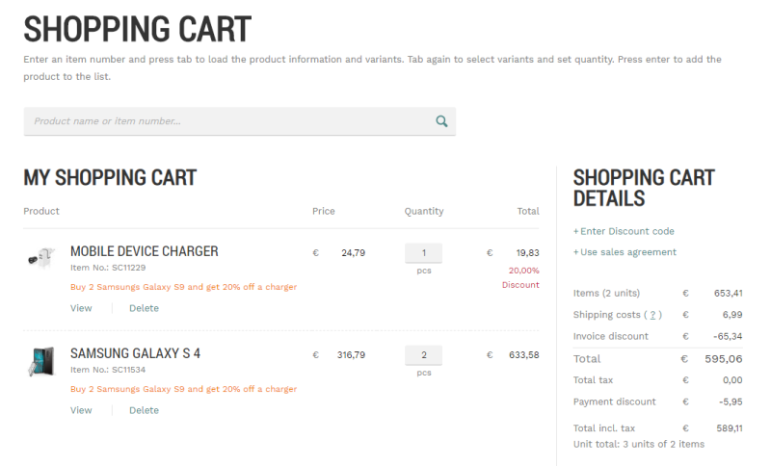Open the Samsung Galaxy S 4 product title
Screen dimensions: 771x466
click(135, 353)
